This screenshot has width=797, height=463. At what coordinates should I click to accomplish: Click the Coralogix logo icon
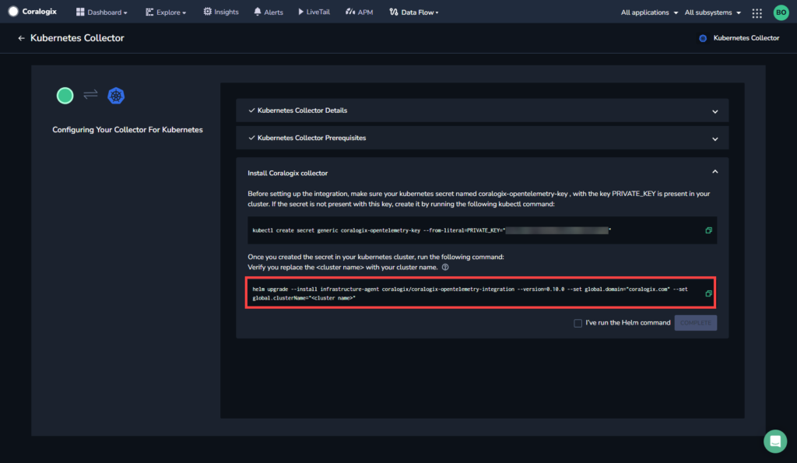coord(13,12)
